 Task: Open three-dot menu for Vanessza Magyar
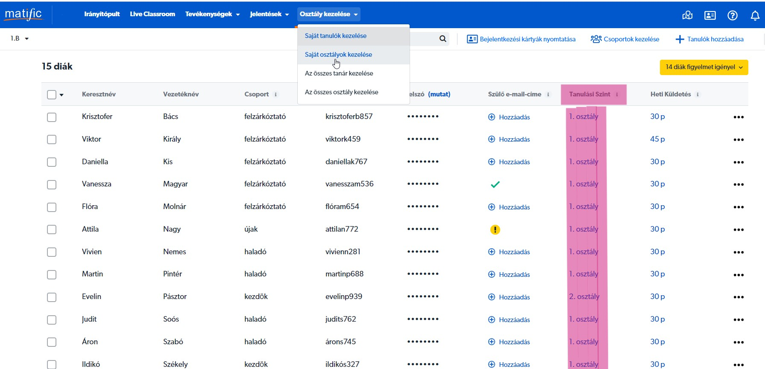click(x=739, y=185)
